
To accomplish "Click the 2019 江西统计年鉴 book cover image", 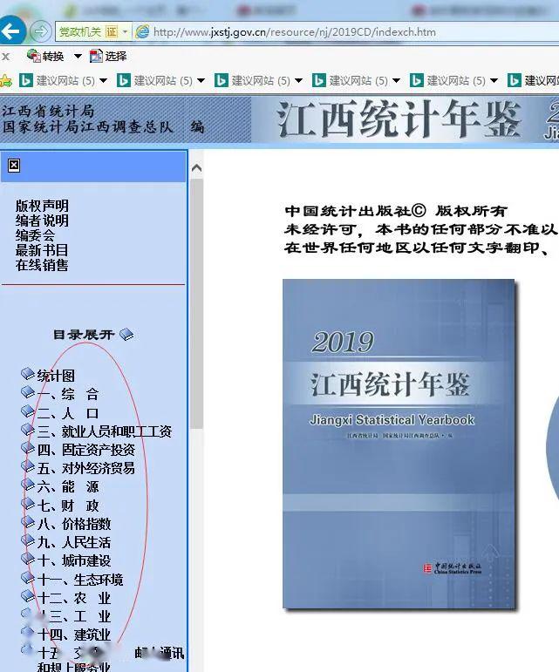I will click(399, 444).
